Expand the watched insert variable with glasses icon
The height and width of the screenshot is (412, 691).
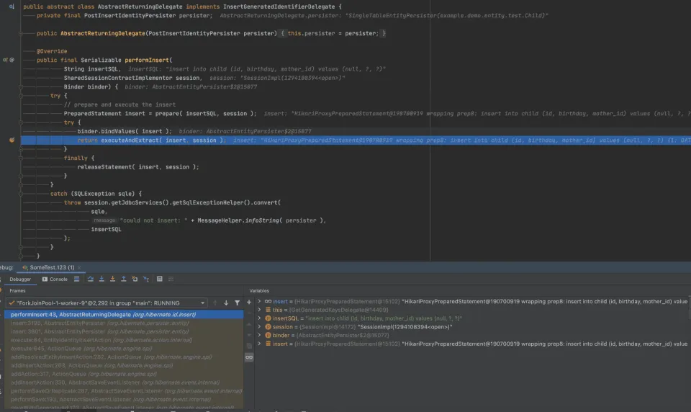pos(259,302)
